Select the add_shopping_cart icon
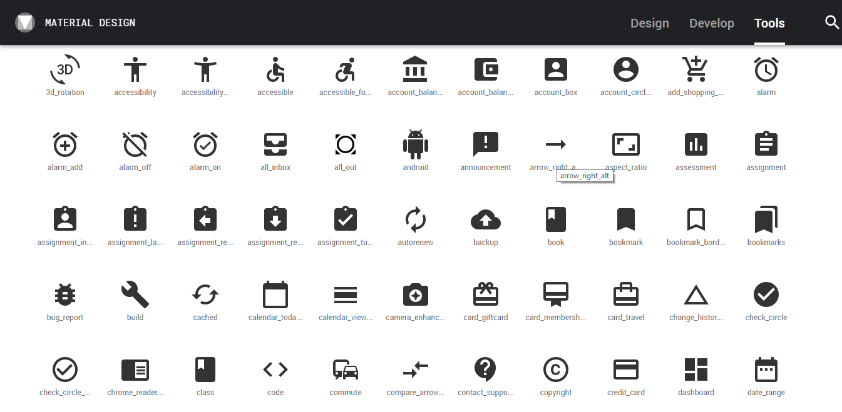Viewport: 842px width, 412px height. 696,69
